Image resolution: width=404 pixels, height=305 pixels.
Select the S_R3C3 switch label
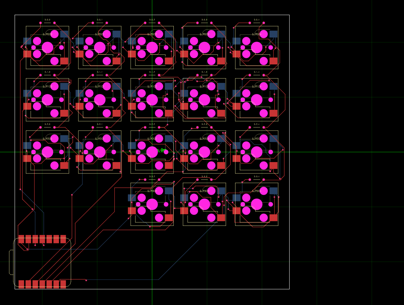pyautogui.click(x=204, y=191)
